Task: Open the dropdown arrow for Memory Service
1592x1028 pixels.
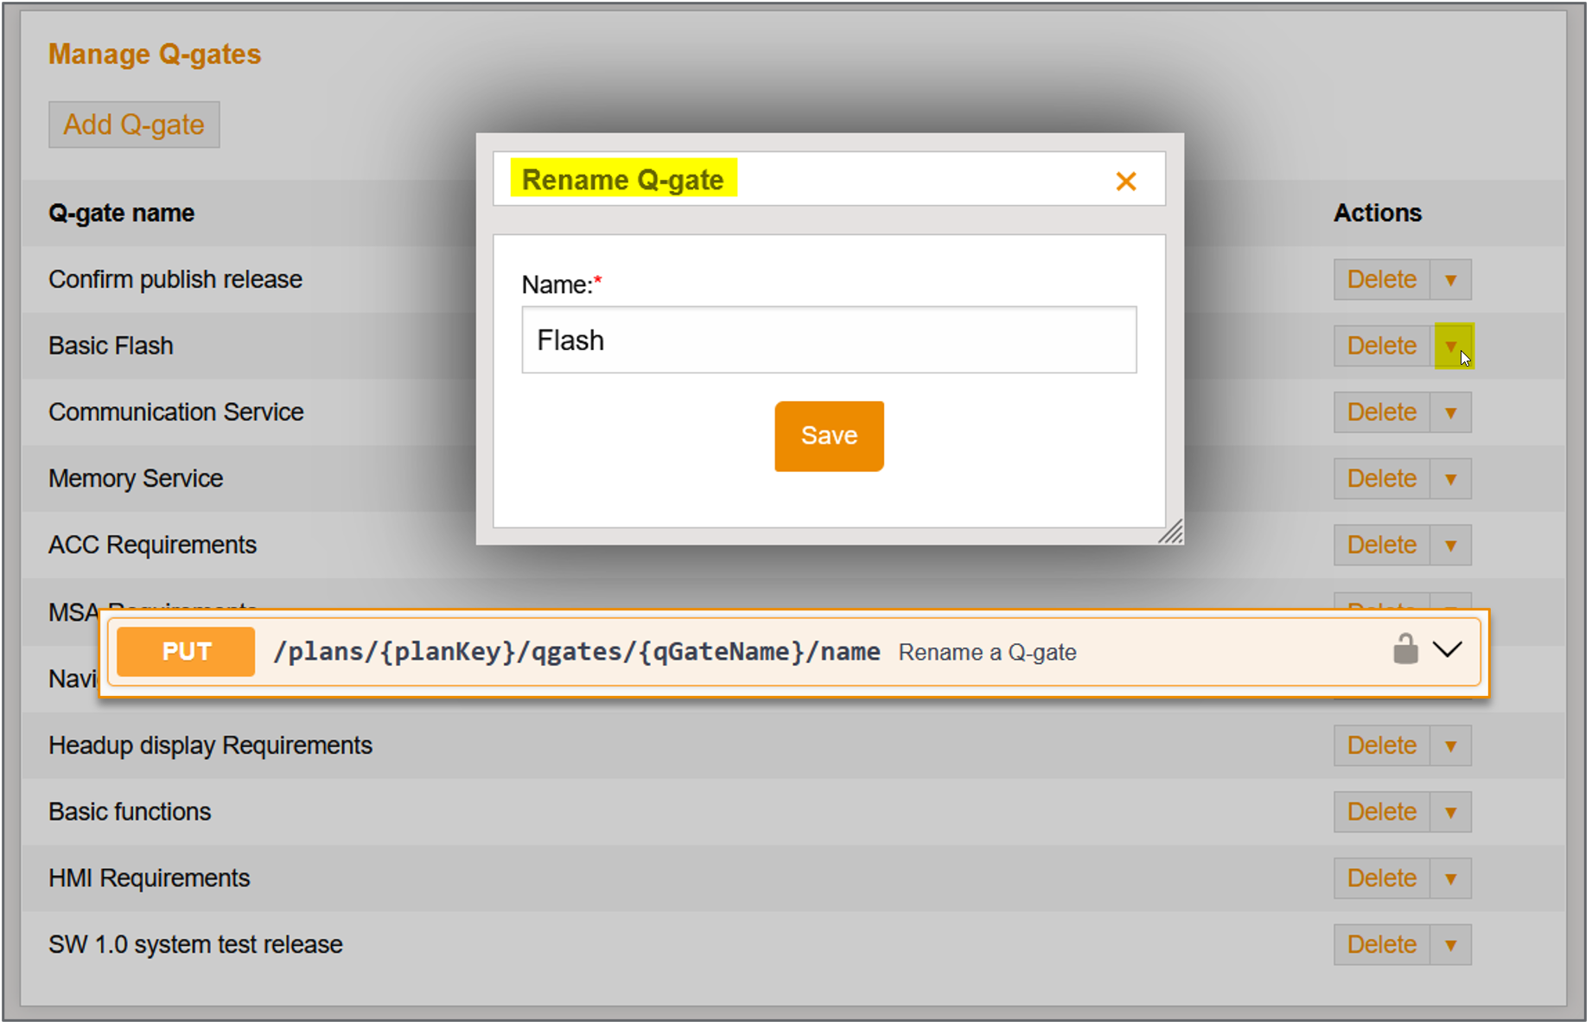Action: [x=1451, y=479]
